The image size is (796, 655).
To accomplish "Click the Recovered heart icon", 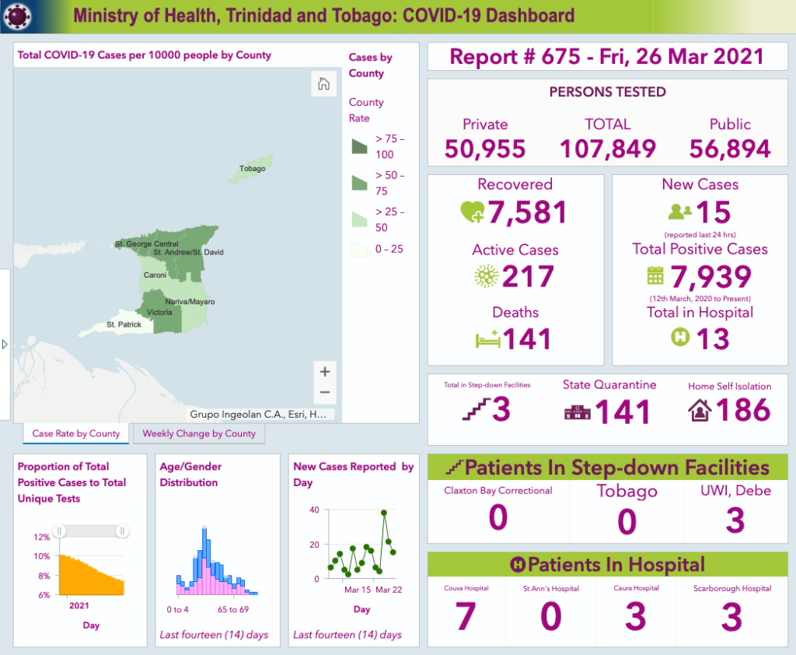I will coord(473,212).
